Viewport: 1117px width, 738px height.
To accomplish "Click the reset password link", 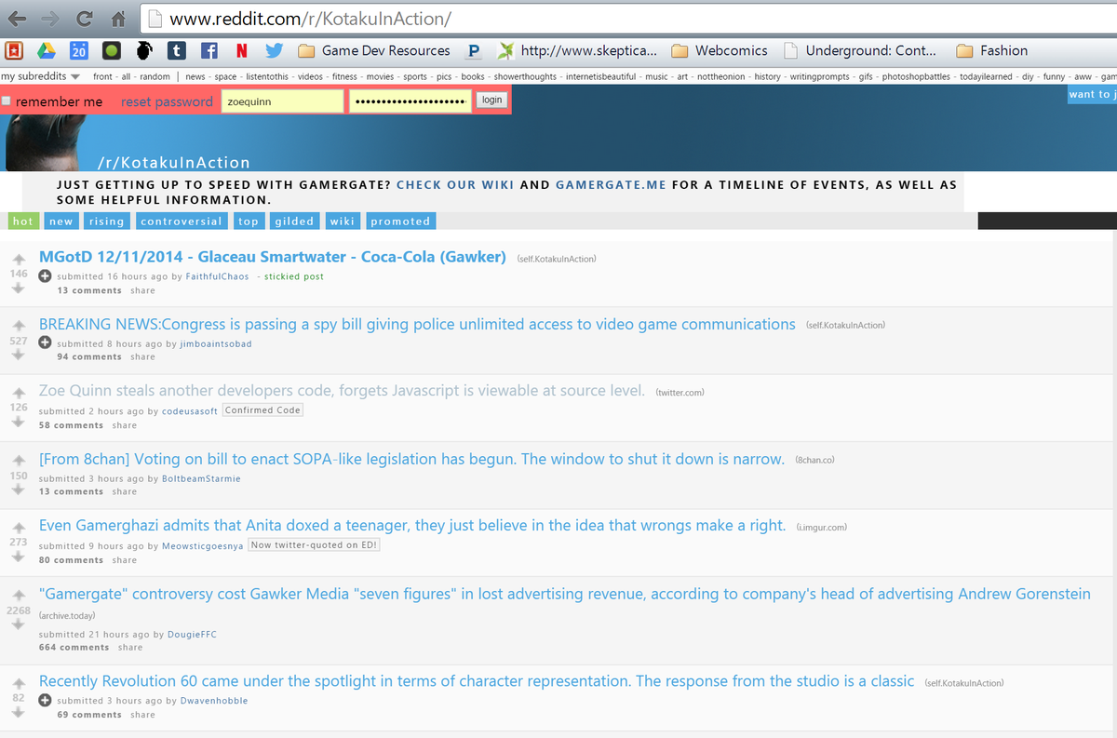I will [x=167, y=101].
